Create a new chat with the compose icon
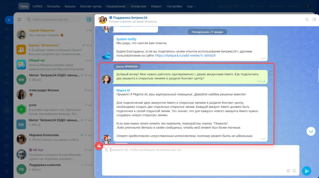 point(89,19)
